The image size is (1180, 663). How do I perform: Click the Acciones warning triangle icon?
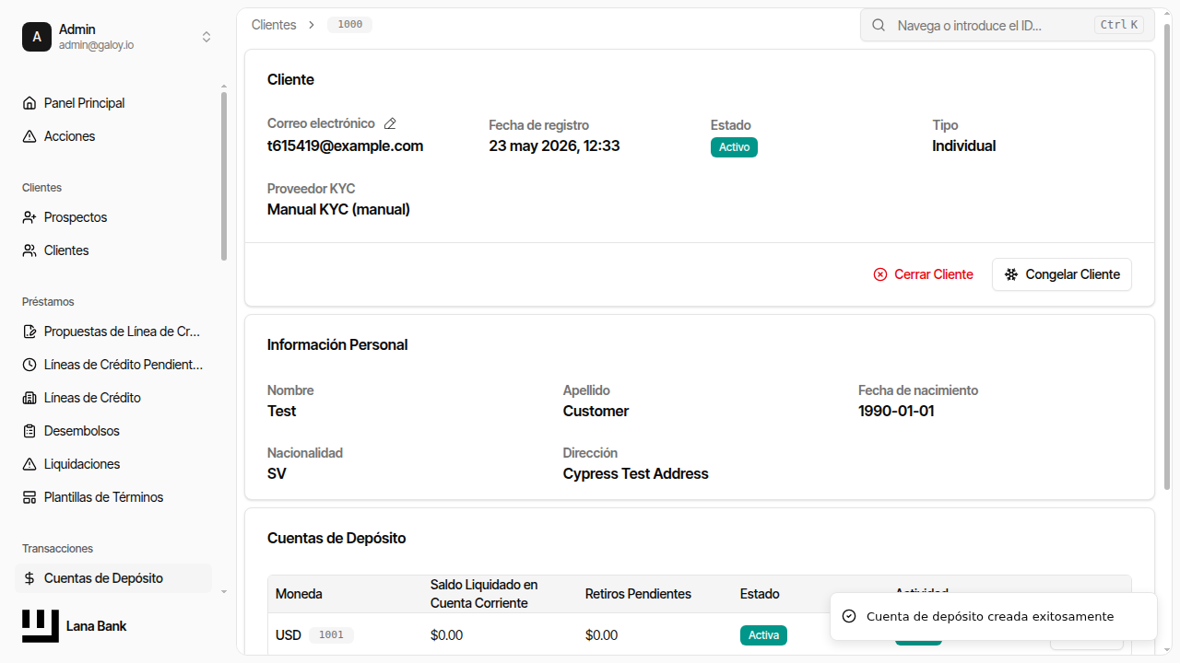pyautogui.click(x=29, y=136)
